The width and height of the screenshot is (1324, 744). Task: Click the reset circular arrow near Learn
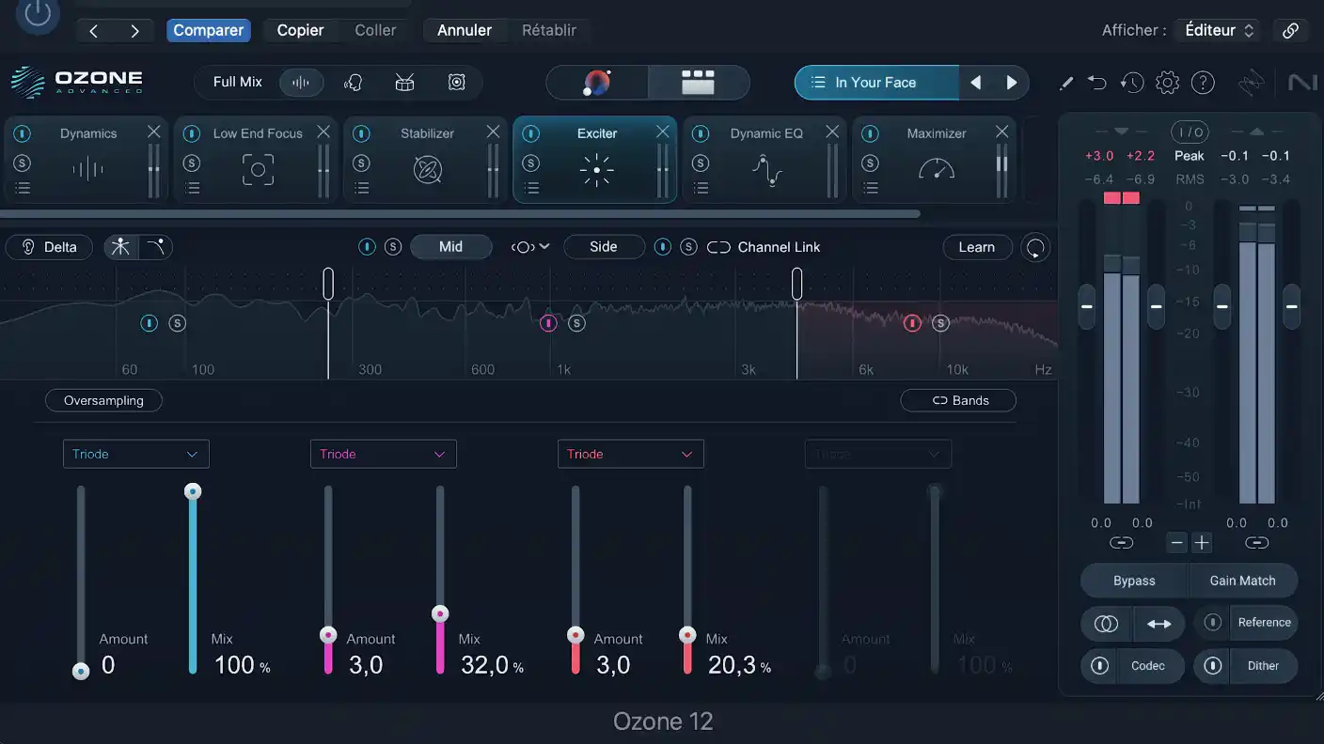(x=1035, y=247)
